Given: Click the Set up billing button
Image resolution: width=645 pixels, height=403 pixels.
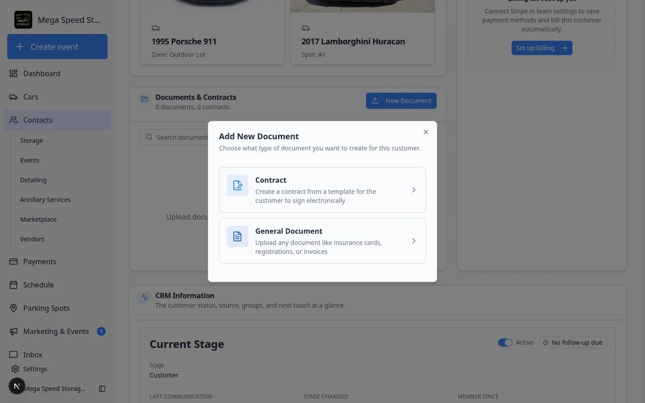Looking at the screenshot, I should (x=542, y=48).
